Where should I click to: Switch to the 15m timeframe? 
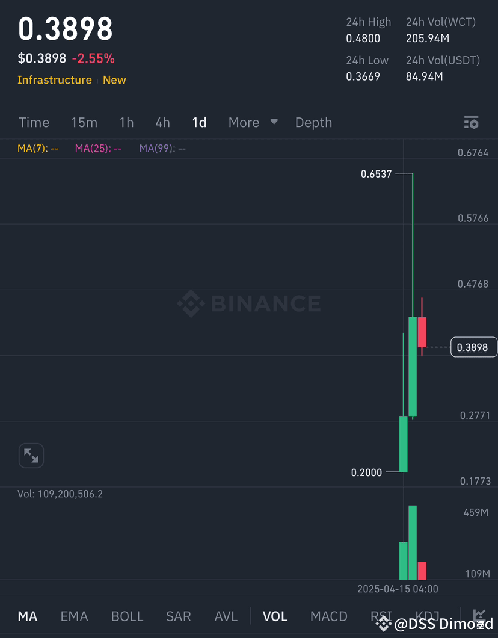point(84,122)
